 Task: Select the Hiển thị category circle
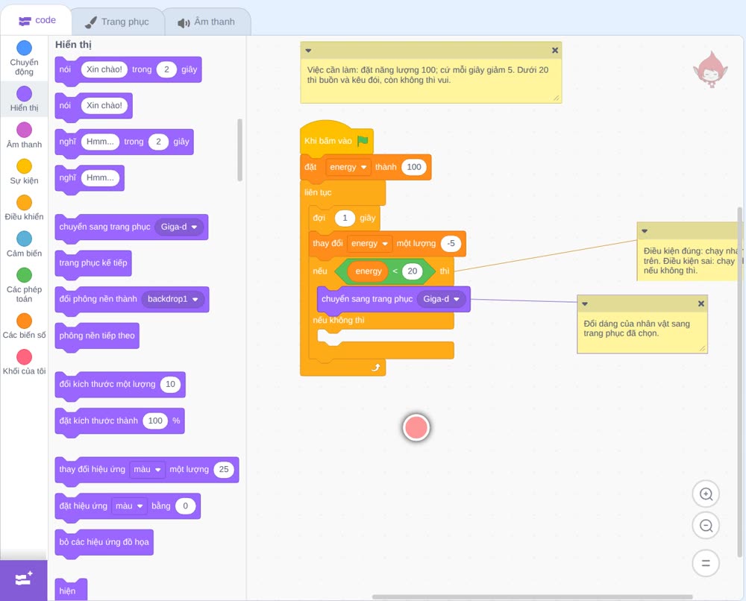tap(25, 94)
